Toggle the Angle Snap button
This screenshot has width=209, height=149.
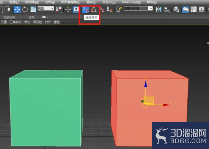coord(94,9)
